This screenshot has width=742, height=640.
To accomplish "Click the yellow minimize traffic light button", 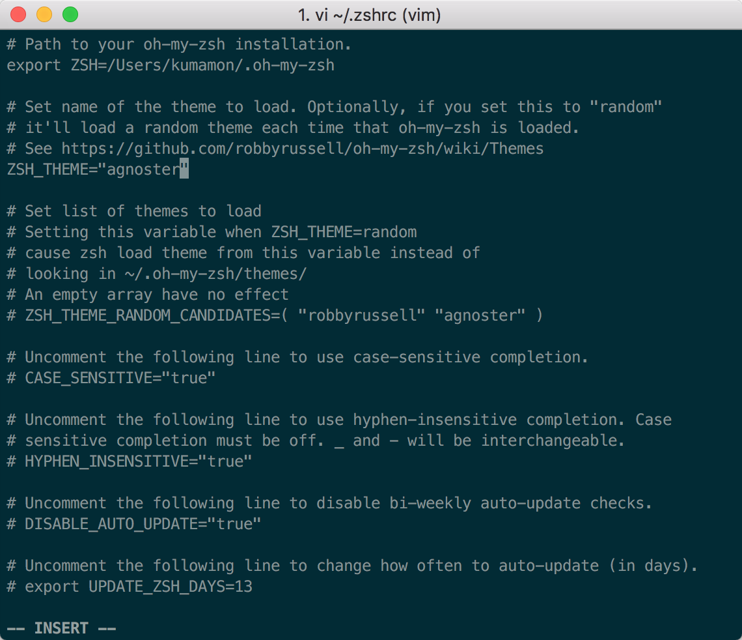I will tap(43, 14).
